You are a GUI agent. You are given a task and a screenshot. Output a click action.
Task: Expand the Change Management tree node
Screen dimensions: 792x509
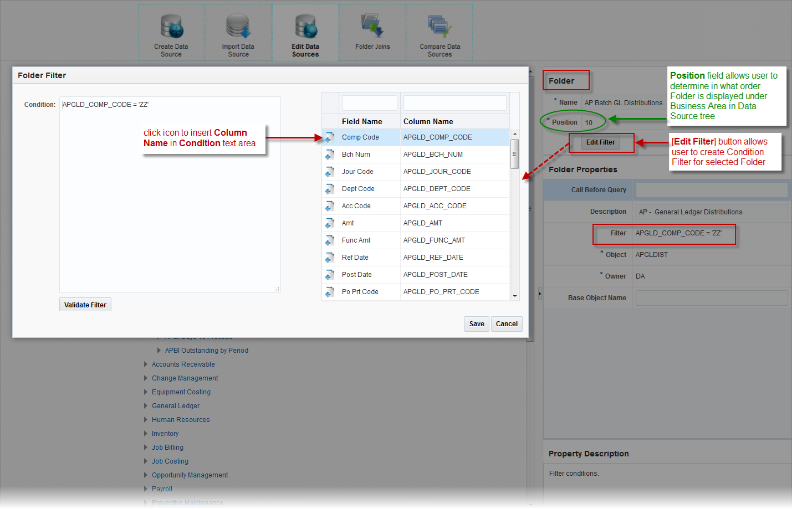pos(146,378)
